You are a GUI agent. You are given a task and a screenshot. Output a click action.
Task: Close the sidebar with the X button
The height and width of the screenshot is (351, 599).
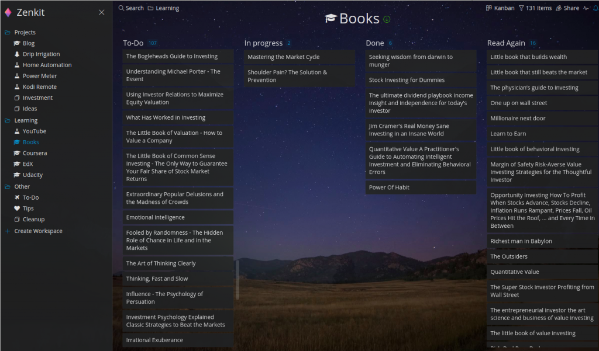pyautogui.click(x=102, y=13)
